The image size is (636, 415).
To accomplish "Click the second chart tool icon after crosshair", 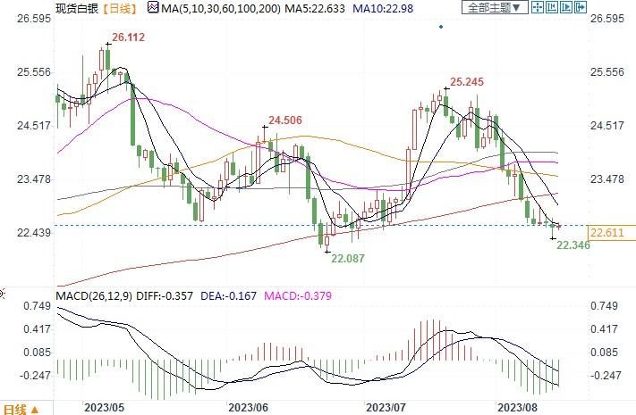I will 553,8.
